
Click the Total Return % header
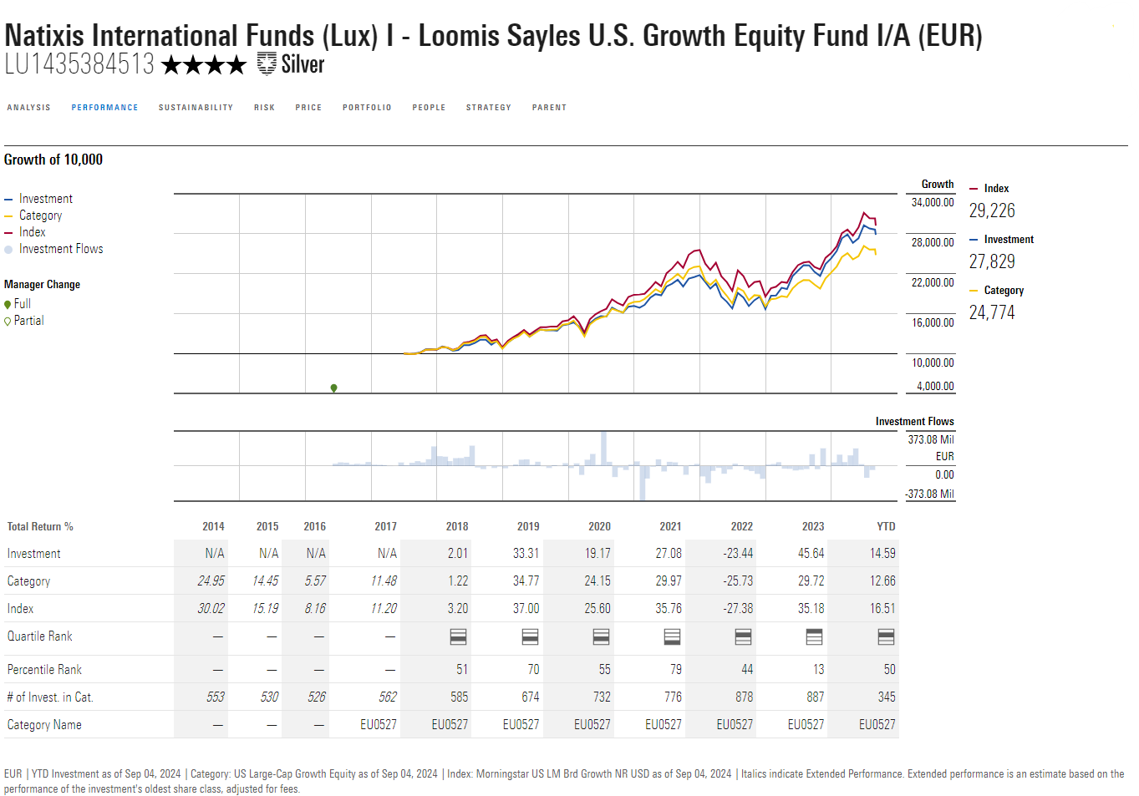[40, 527]
